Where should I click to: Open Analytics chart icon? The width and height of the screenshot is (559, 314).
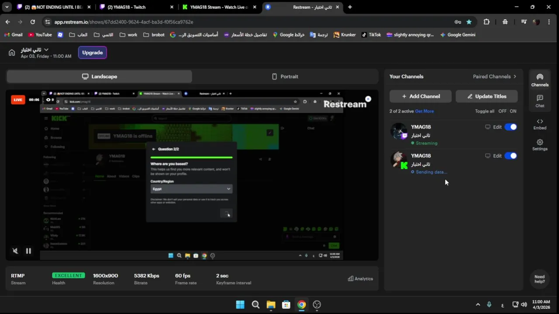pos(360,279)
